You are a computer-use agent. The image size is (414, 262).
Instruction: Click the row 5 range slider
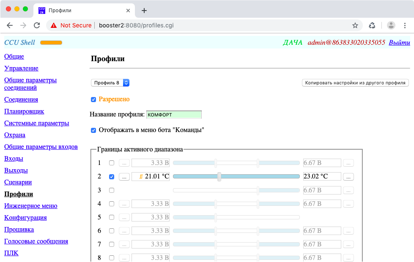(x=236, y=217)
